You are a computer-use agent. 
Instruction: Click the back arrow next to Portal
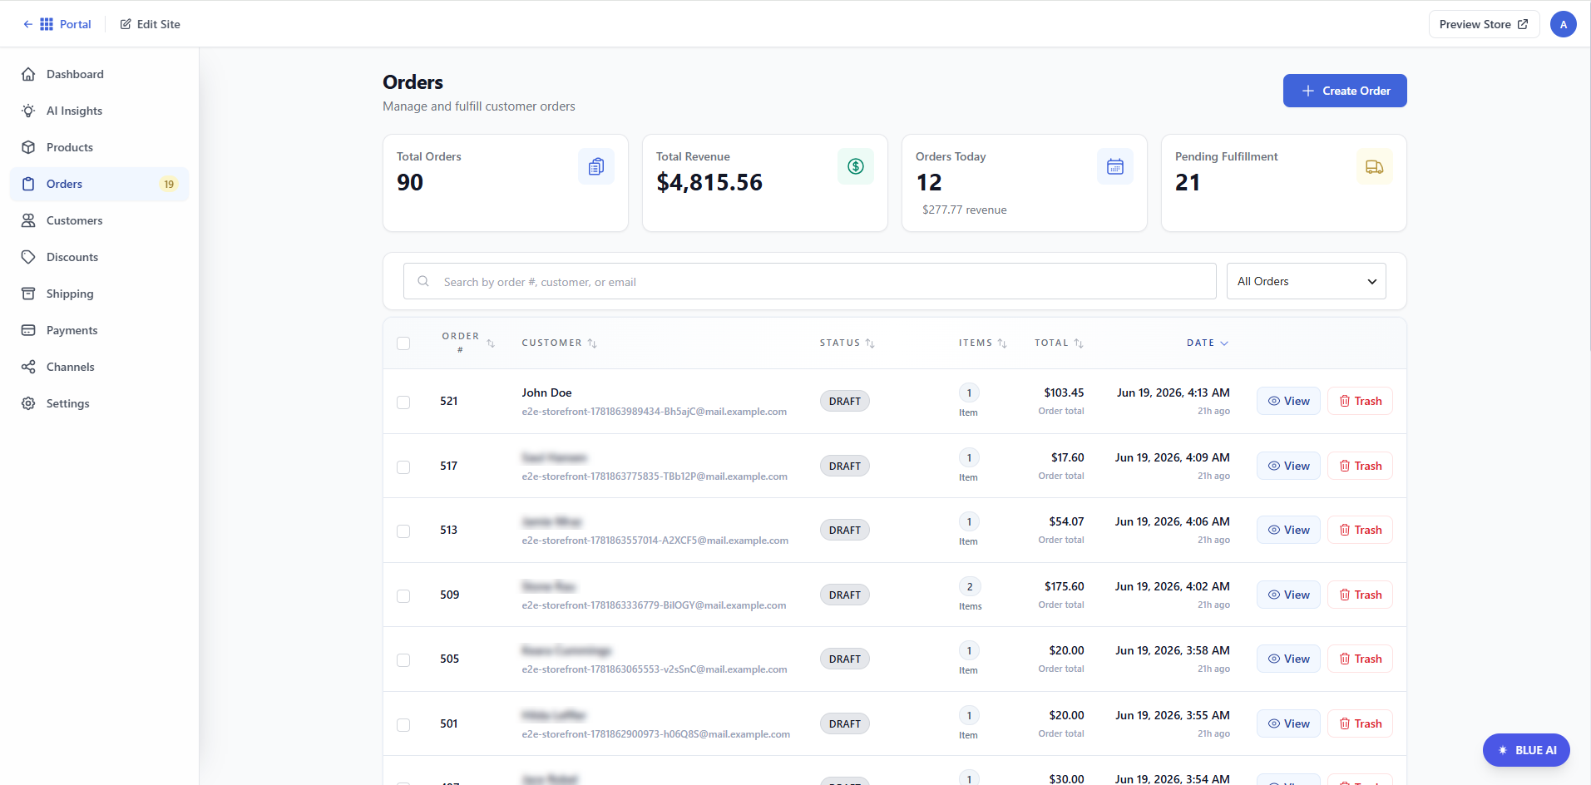pos(28,24)
